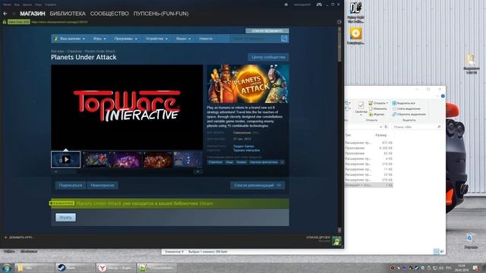Open the МАГАЗИН tab in Steam

pos(33,14)
